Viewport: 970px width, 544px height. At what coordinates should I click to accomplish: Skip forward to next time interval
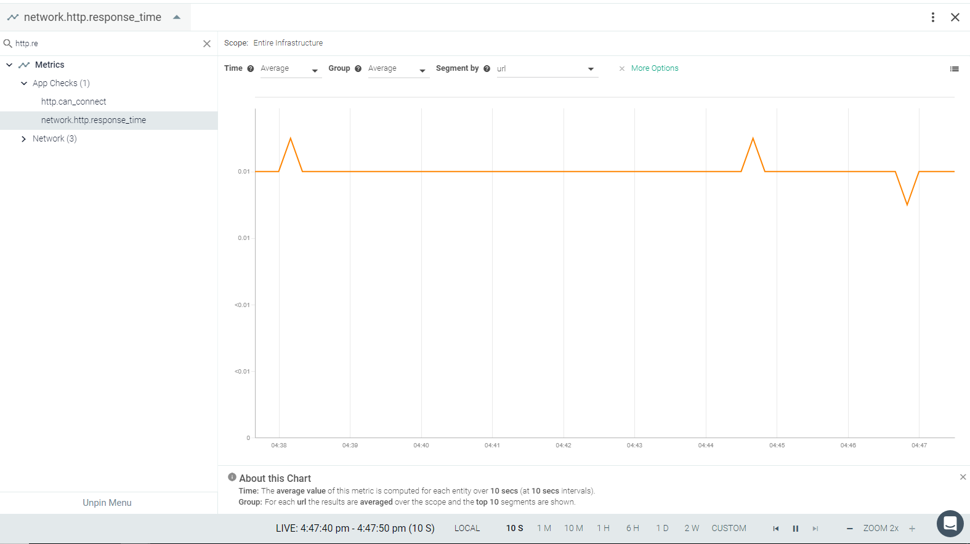click(815, 529)
